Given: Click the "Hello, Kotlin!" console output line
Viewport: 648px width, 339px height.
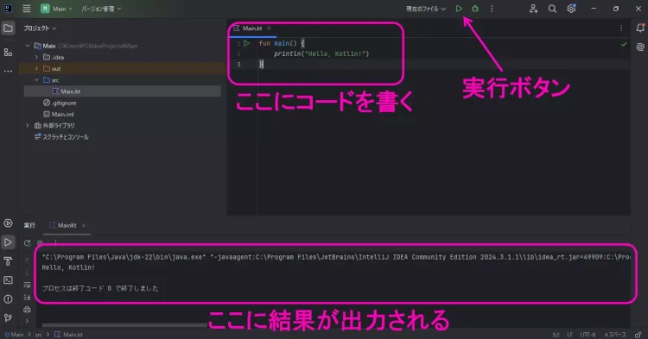Looking at the screenshot, I should 68,267.
